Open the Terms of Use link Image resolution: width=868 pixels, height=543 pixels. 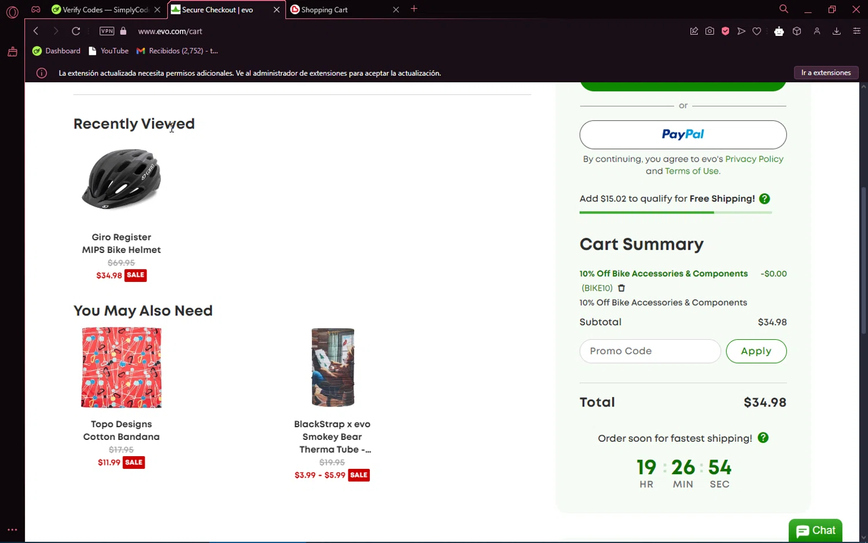tap(692, 171)
